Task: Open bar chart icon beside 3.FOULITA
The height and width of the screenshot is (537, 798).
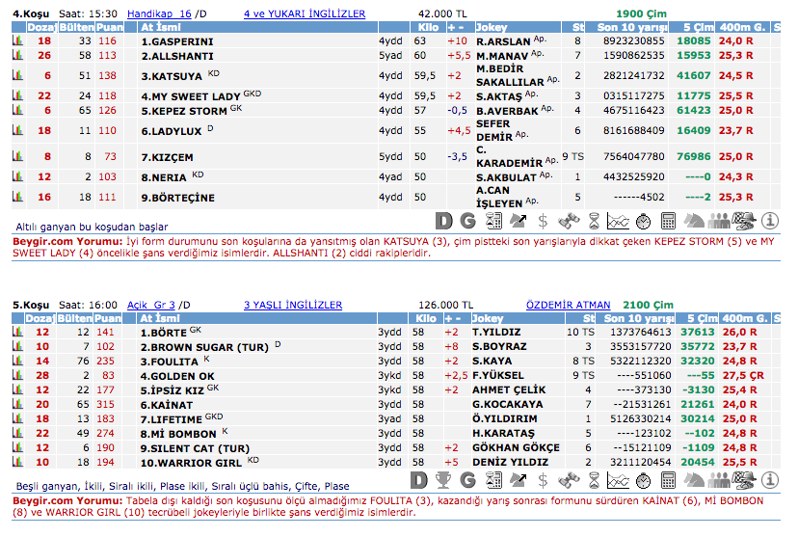Action: [16, 361]
